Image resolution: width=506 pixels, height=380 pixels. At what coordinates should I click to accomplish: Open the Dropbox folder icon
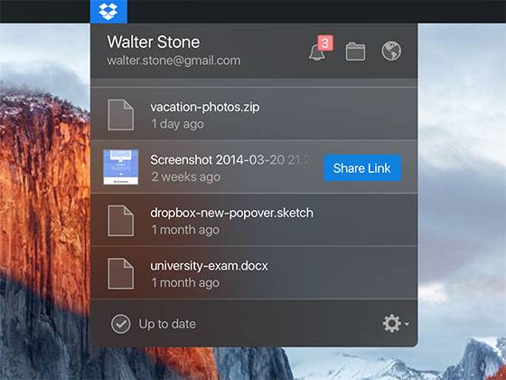point(355,52)
